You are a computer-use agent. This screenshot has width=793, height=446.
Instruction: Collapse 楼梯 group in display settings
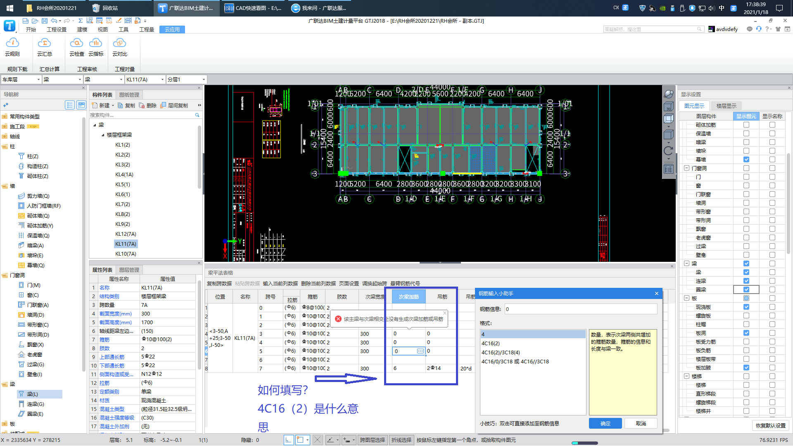[686, 376]
